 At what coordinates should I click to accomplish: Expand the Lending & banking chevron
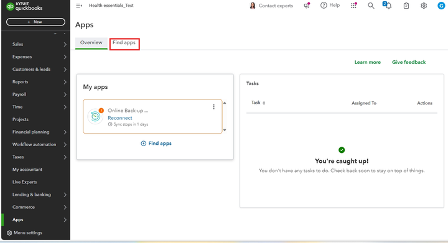click(x=65, y=195)
